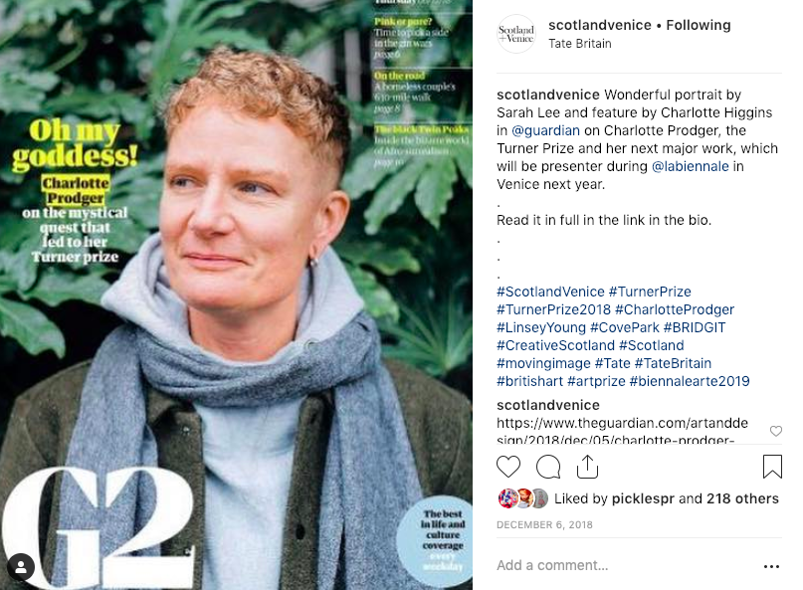The width and height of the screenshot is (803, 590).
Task: Open the Tate Britain location link
Action: [580, 44]
